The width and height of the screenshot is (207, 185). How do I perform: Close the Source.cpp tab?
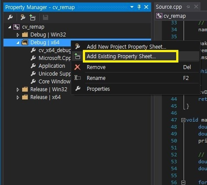[x=196, y=7]
